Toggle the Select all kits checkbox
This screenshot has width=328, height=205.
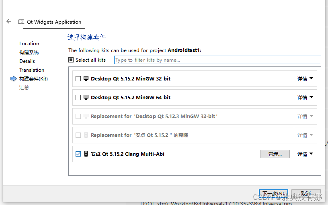tap(71, 60)
